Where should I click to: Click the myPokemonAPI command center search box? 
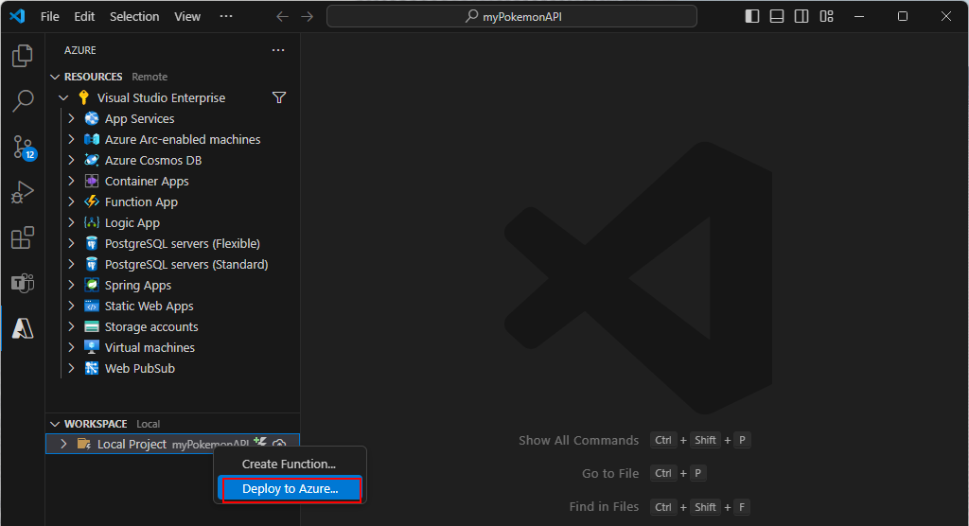(512, 17)
